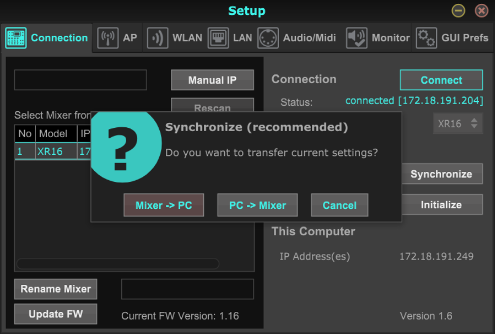This screenshot has width=495, height=334.
Task: Click the text field beside Rename Mixer
Action: pos(187,289)
